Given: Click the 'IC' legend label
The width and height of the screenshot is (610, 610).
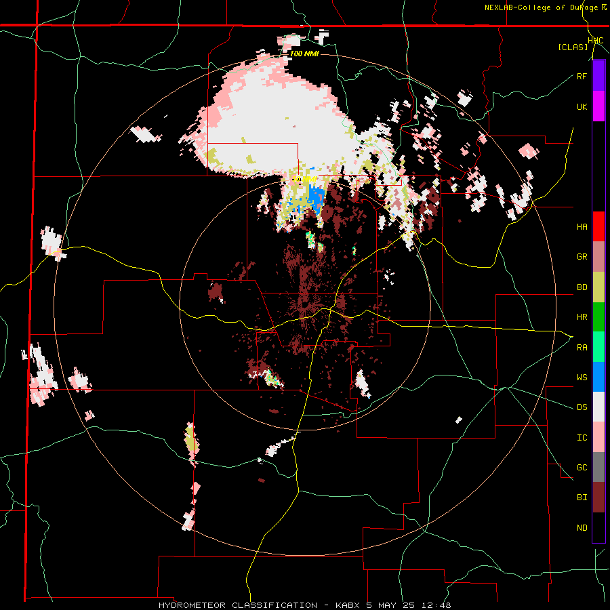Looking at the screenshot, I should click(x=582, y=438).
